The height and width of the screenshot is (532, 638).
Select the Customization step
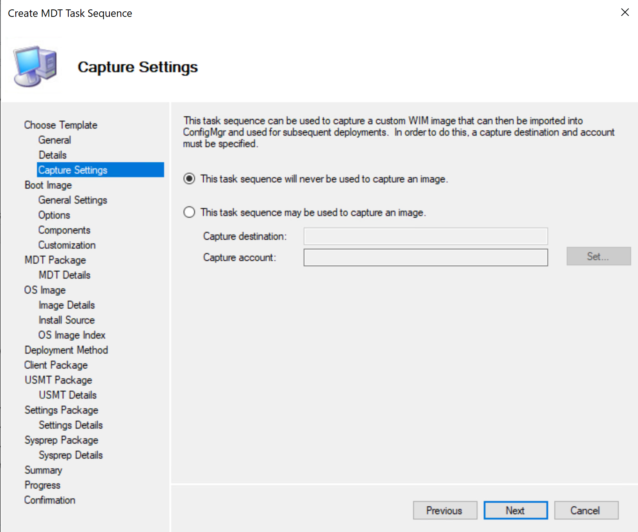click(67, 245)
